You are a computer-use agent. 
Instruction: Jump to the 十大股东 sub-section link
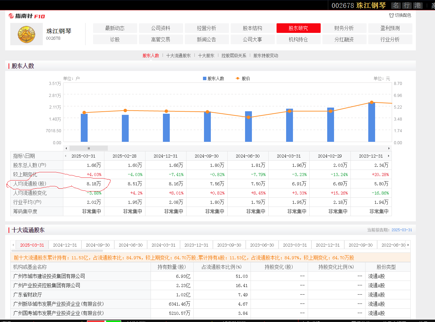(206, 55)
